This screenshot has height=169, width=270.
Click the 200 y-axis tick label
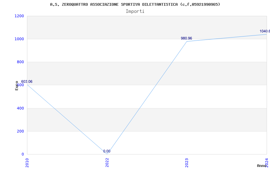coord(20,131)
